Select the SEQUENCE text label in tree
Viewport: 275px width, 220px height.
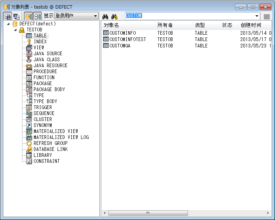[x=44, y=114]
